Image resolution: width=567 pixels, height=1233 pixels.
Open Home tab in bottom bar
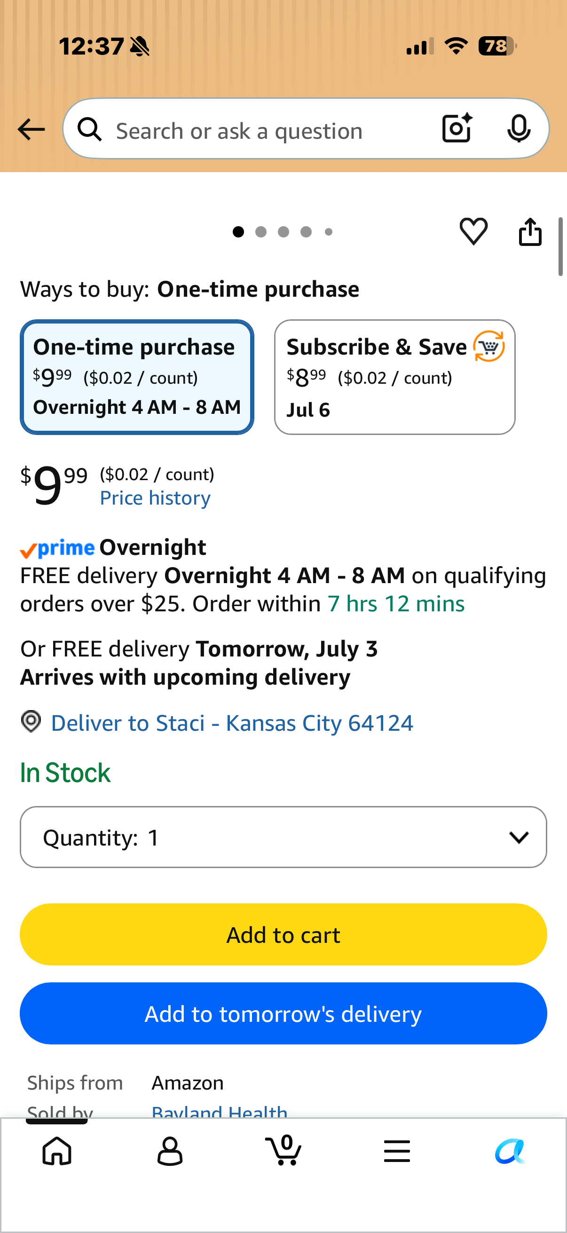[x=57, y=1151]
